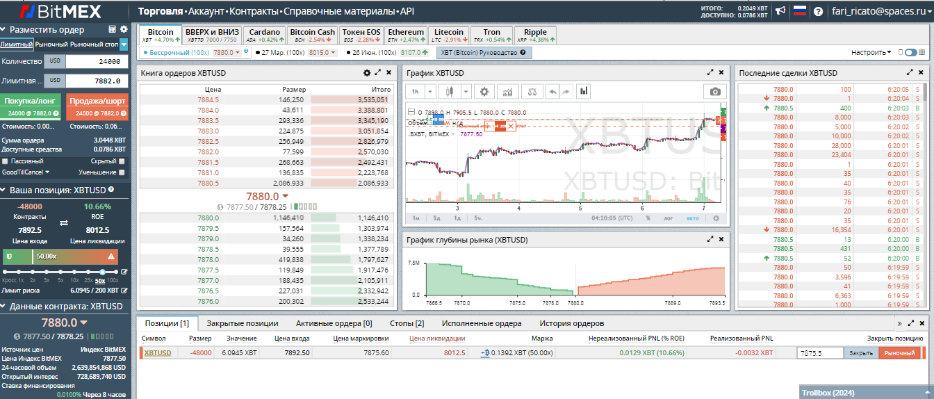Open the Аккаунт menu
The image size is (934, 399).
[x=206, y=12]
